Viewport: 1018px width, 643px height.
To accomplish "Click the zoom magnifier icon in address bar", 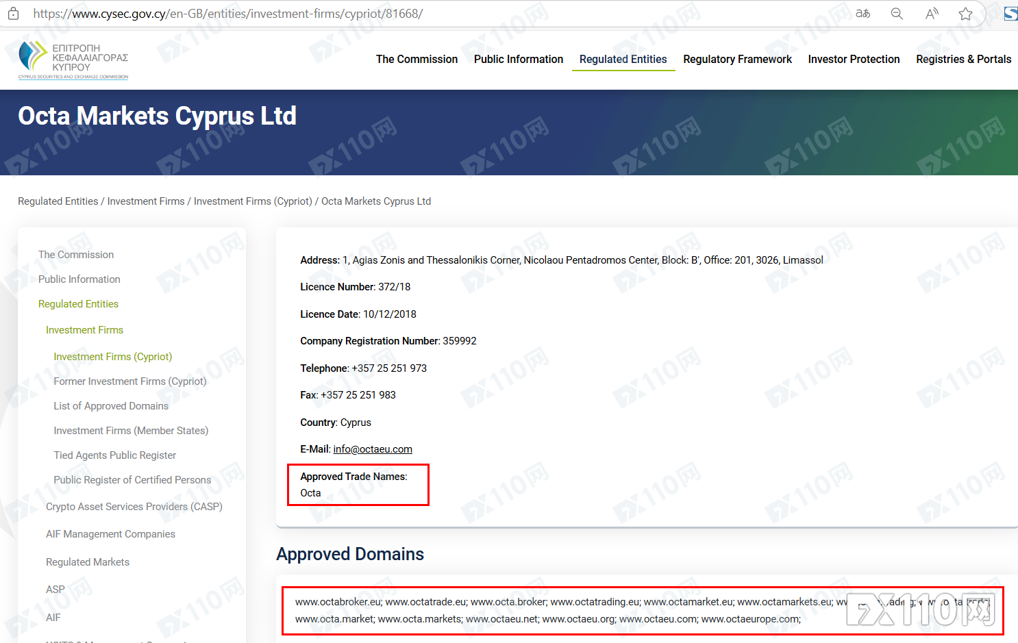I will click(x=897, y=13).
